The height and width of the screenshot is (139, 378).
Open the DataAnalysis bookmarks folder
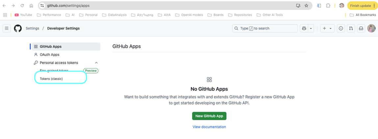[x=114, y=15]
